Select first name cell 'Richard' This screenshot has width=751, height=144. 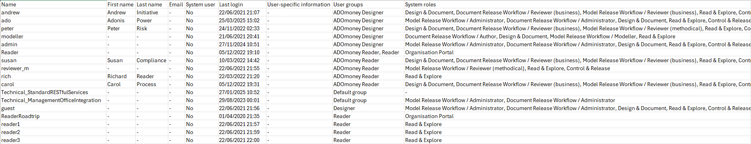coord(121,76)
